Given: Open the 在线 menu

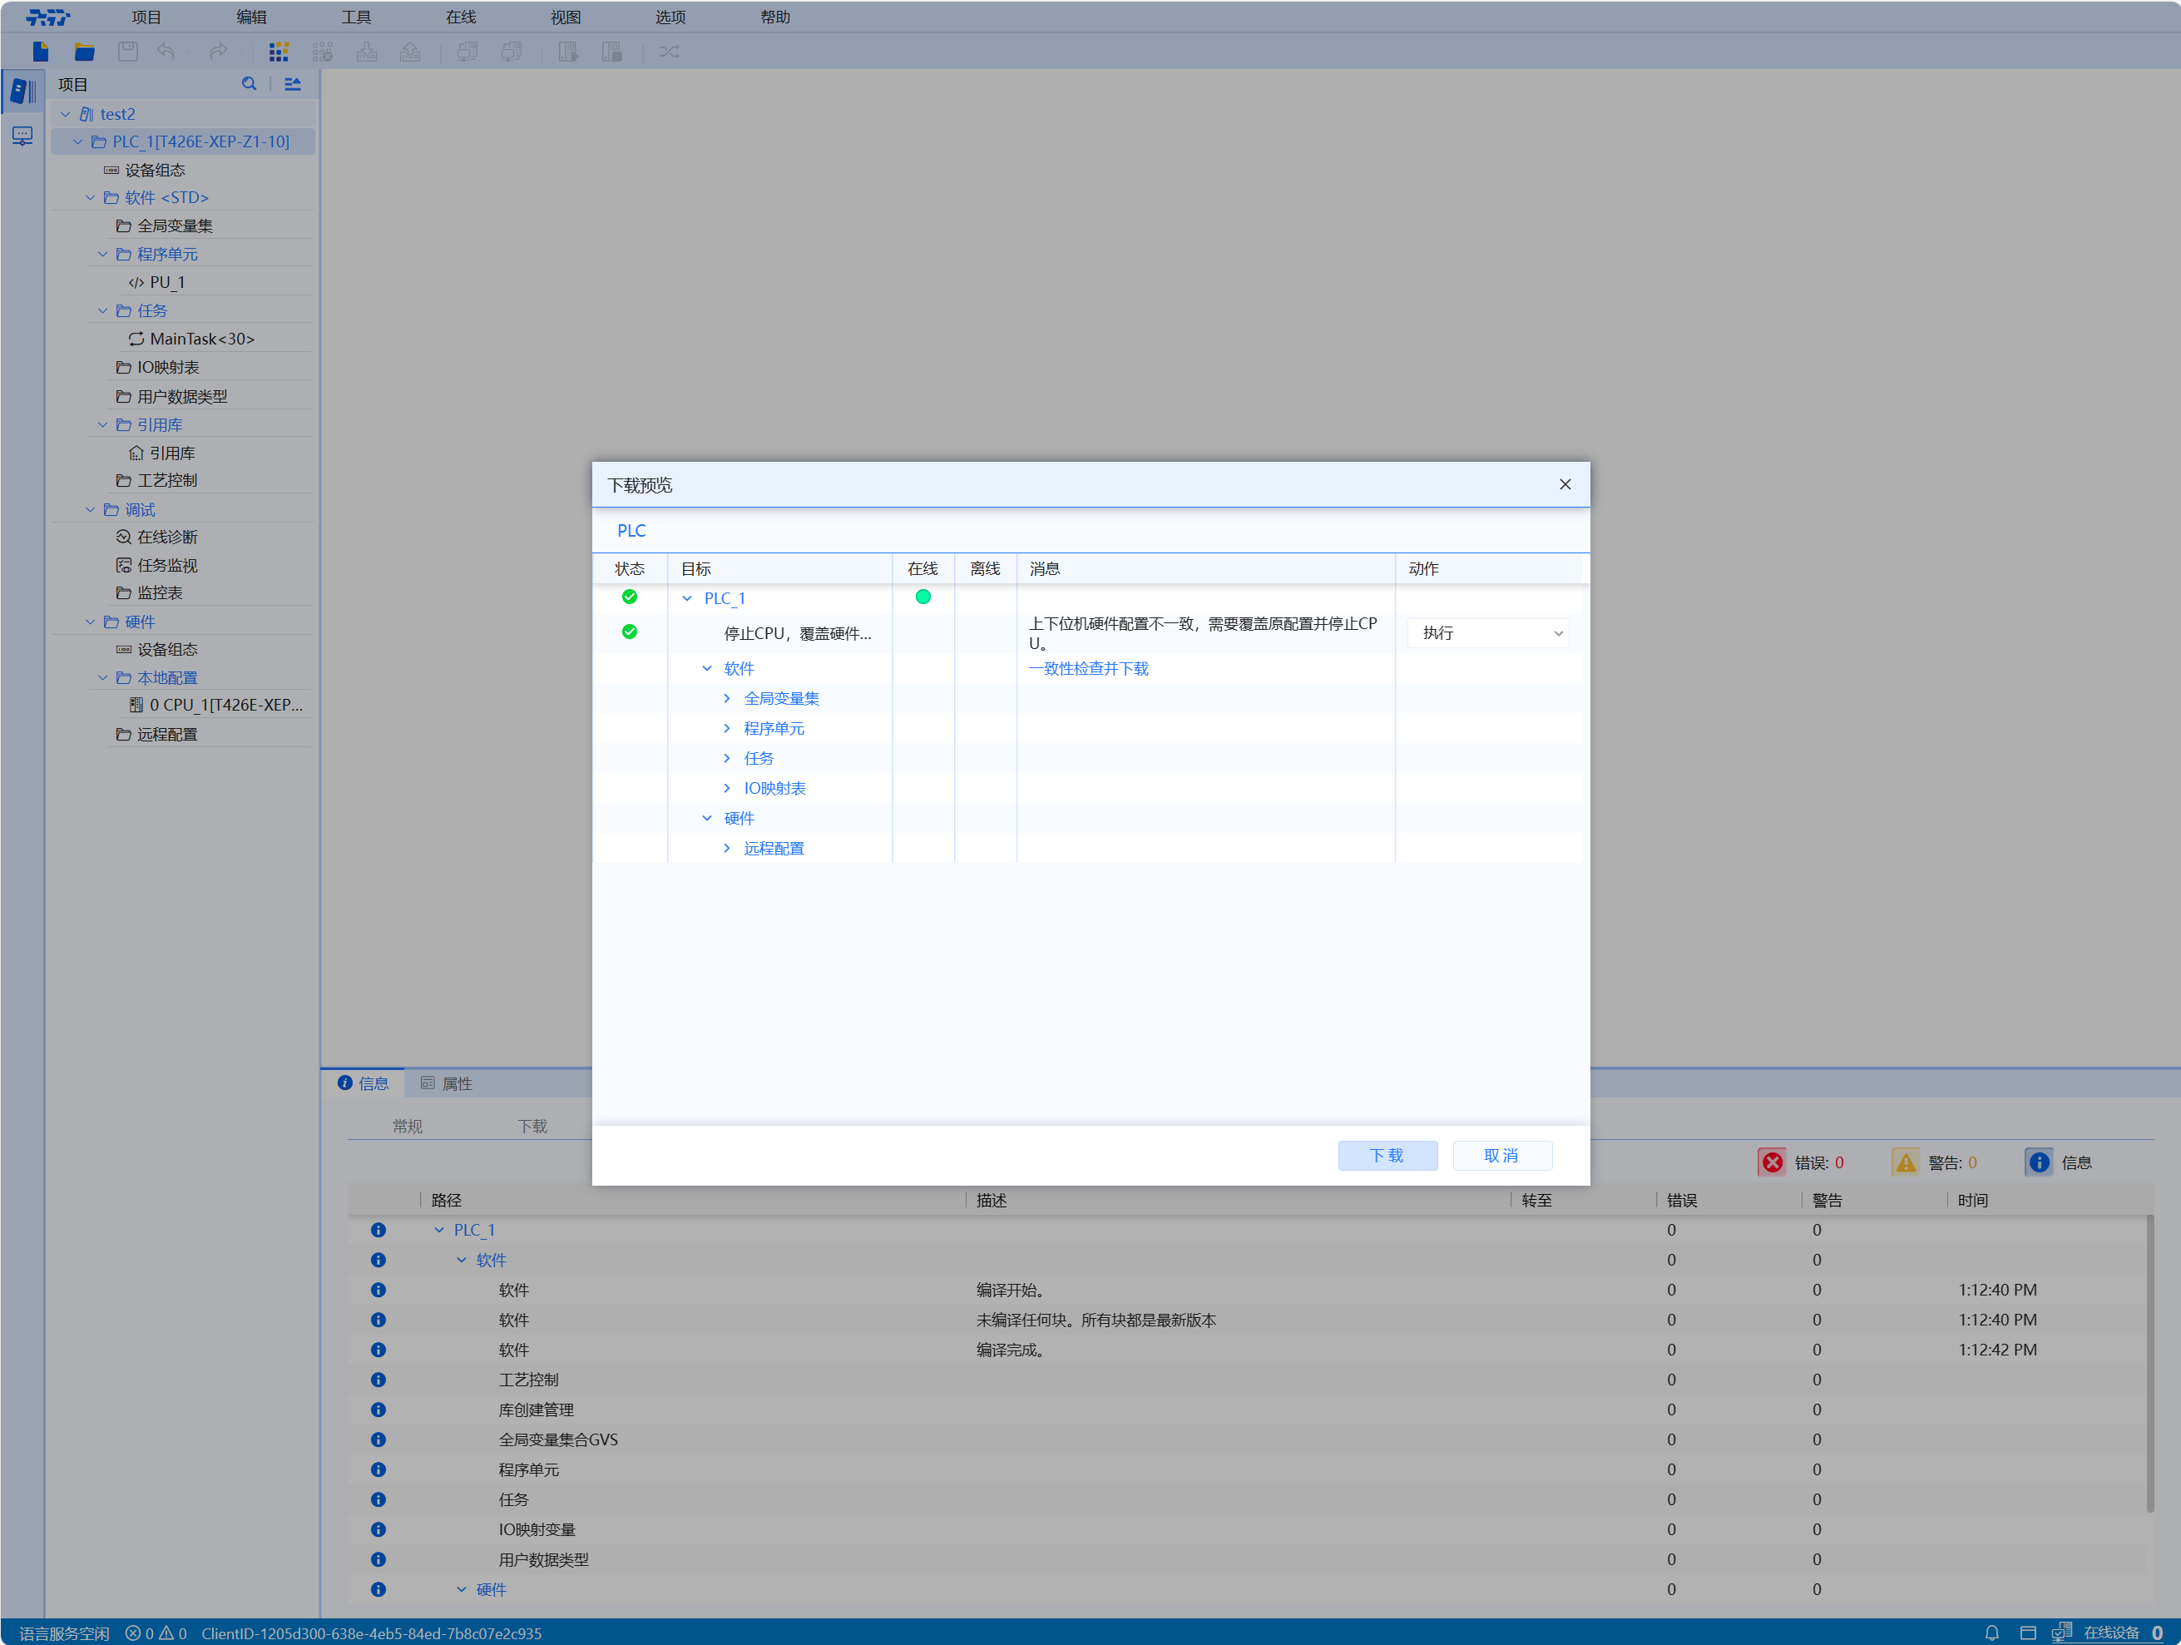Looking at the screenshot, I should pyautogui.click(x=461, y=17).
